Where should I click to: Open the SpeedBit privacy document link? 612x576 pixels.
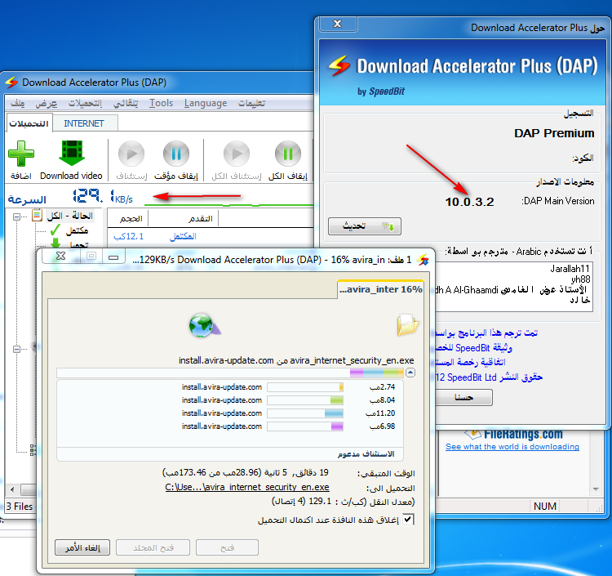(474, 348)
